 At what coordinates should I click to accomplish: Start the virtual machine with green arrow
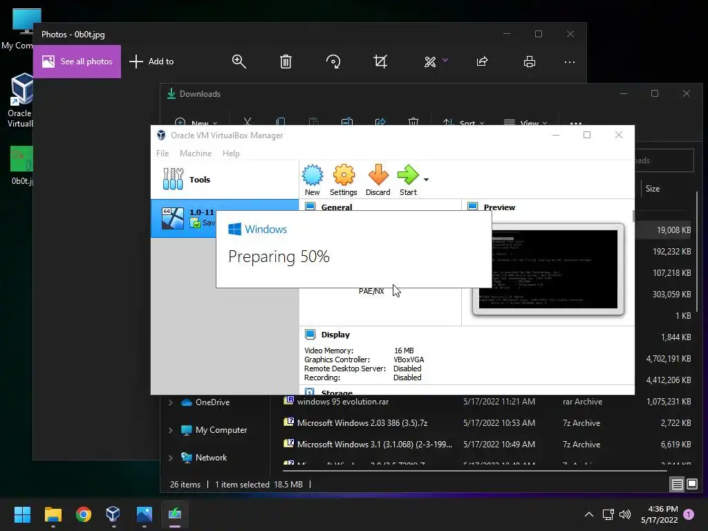pyautogui.click(x=408, y=180)
